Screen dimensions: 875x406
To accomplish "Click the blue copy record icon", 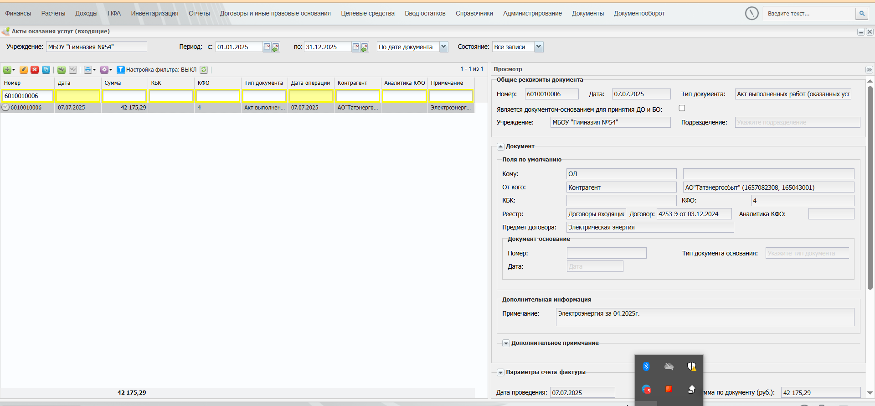I will pyautogui.click(x=46, y=70).
